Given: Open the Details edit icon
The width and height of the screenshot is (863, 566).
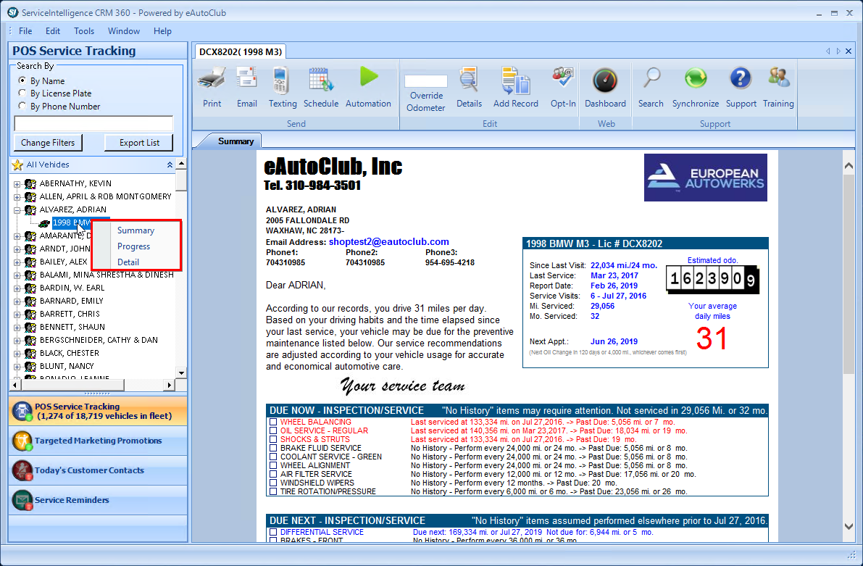Looking at the screenshot, I should tap(469, 80).
